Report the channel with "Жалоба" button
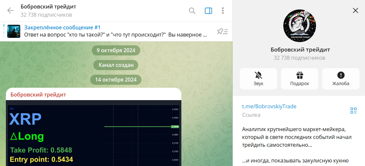365x166 pixels. [x=340, y=79]
